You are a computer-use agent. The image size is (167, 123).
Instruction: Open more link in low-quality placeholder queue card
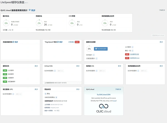coord(161,66)
